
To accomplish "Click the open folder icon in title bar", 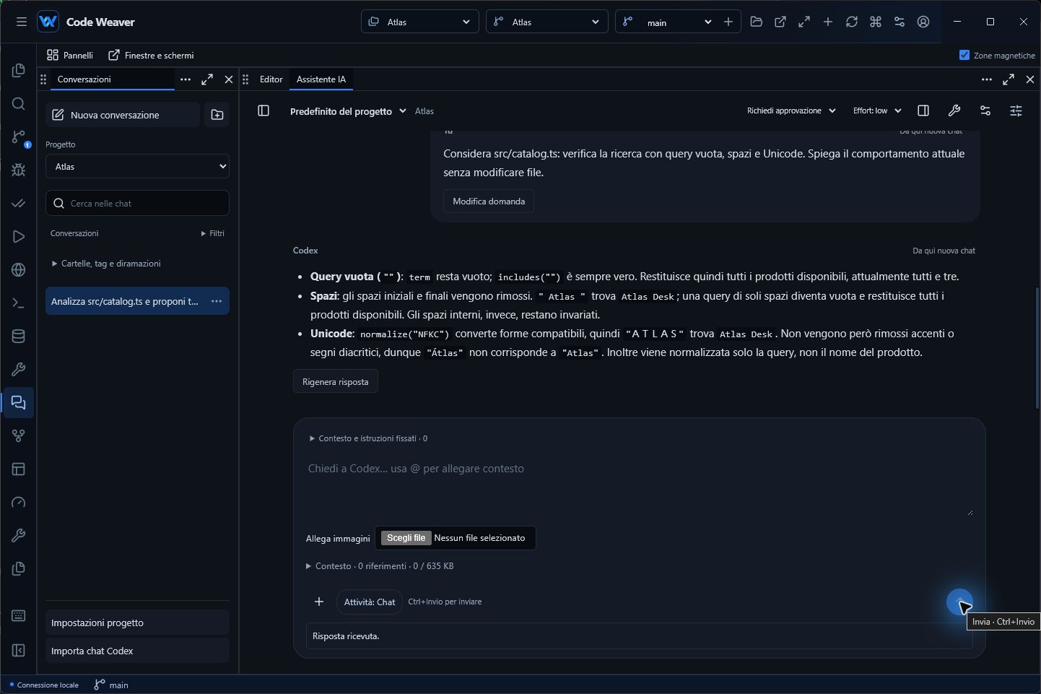I will click(x=757, y=22).
